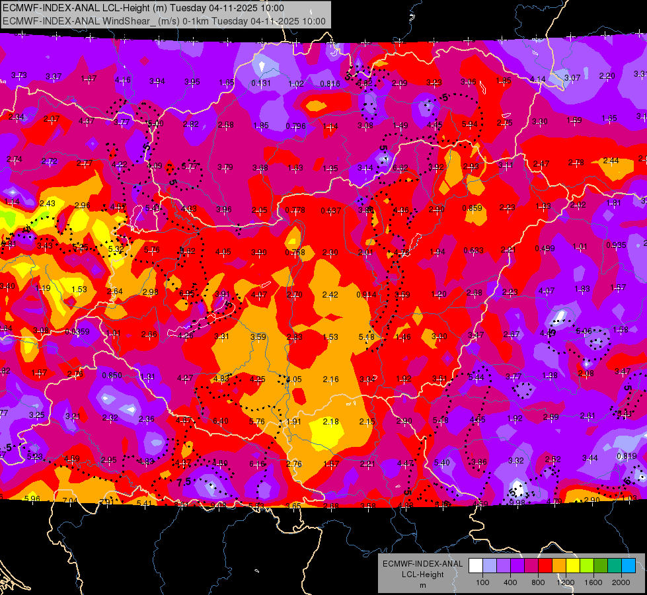
Task: Click the wind shear value 5.40
Action: point(441,463)
